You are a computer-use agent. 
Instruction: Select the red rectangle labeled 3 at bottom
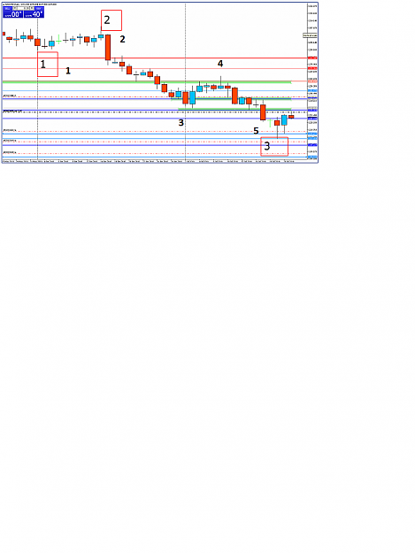pos(274,146)
